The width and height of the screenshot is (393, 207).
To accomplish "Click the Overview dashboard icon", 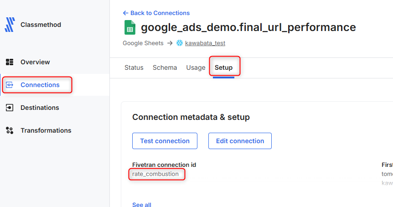I will pos(10,62).
